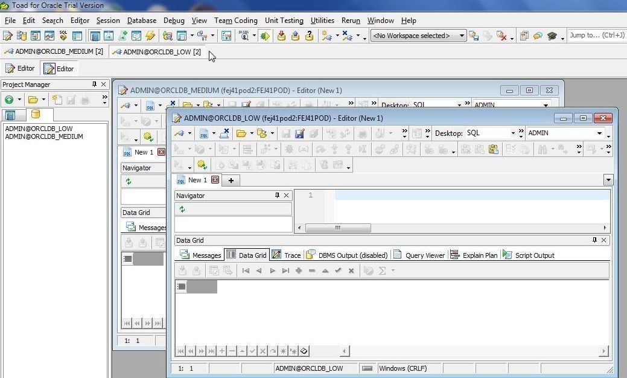Click the refresh icon in the ORCLDB_MEDIUM window Navigator

click(x=129, y=181)
